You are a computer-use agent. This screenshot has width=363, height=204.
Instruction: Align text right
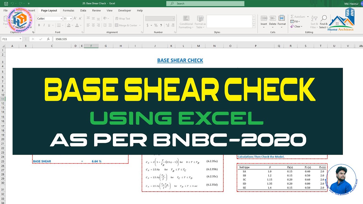98,25
